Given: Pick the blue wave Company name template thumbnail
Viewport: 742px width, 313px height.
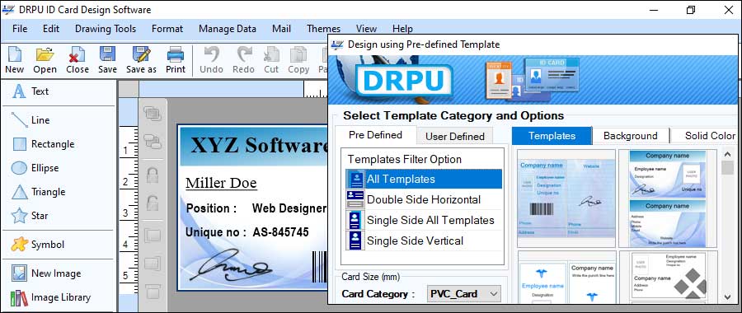Looking at the screenshot, I should pos(668,199).
